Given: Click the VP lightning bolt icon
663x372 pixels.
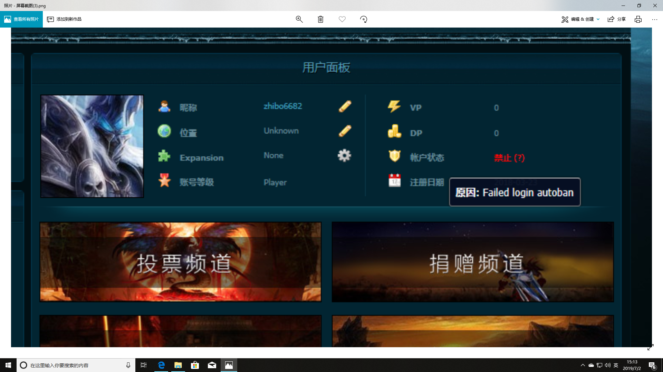Looking at the screenshot, I should (394, 107).
